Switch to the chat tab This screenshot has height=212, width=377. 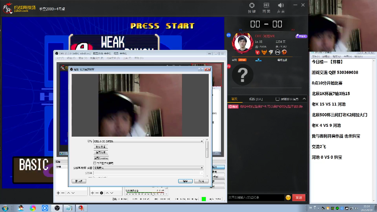(234, 99)
